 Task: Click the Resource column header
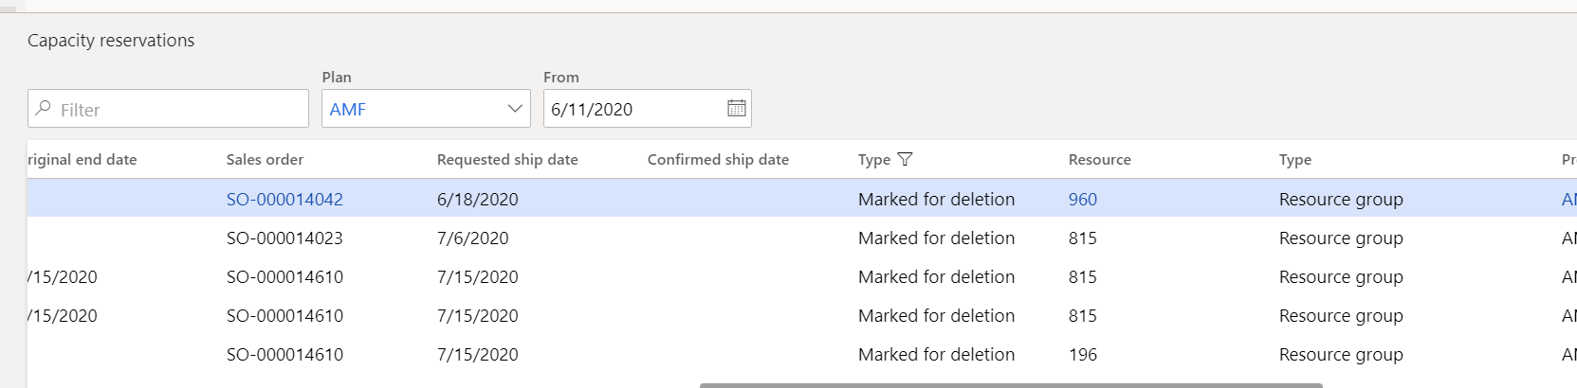coord(1099,160)
